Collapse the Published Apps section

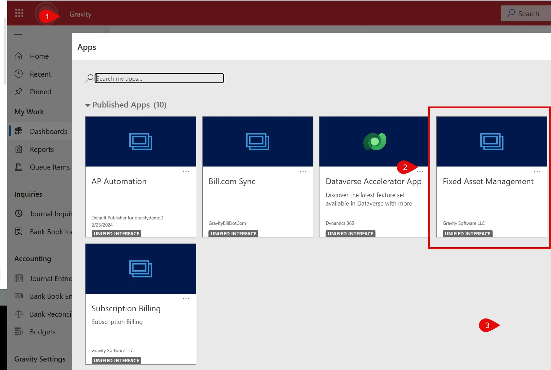[88, 105]
